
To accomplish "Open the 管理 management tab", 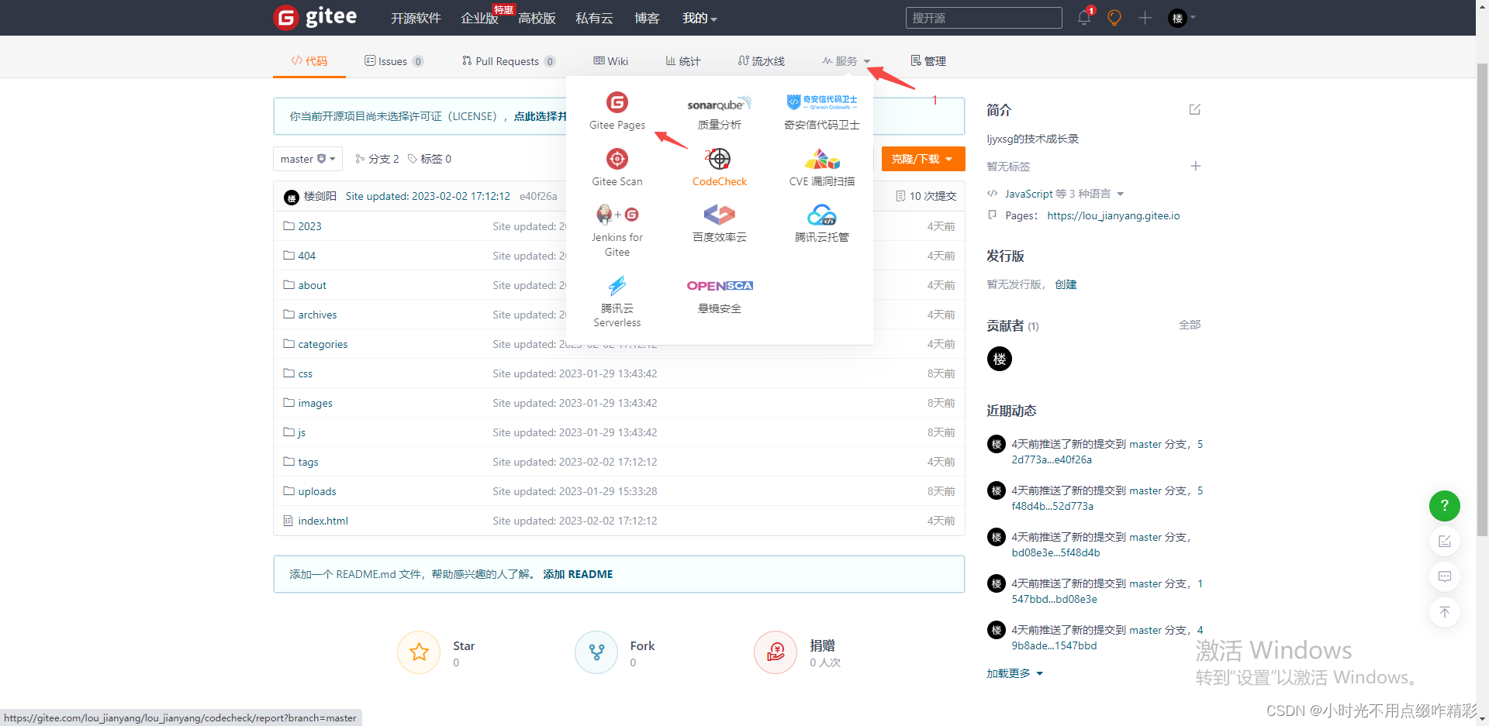I will coord(928,61).
